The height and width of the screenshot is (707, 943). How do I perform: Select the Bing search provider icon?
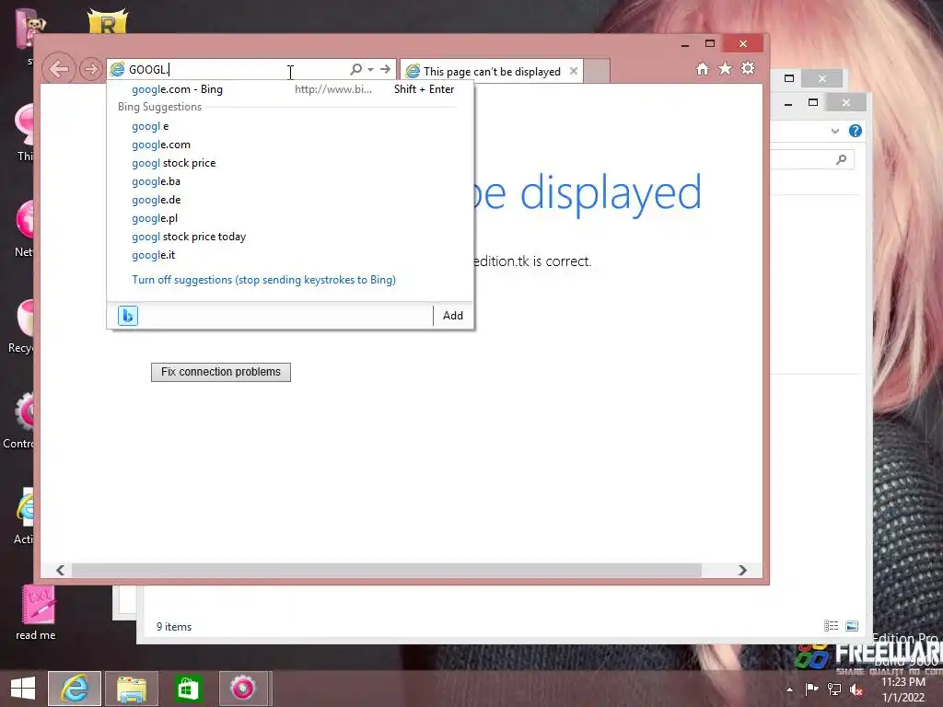pyautogui.click(x=127, y=316)
